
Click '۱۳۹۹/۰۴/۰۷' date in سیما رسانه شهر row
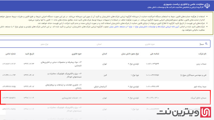(x=29, y=86)
